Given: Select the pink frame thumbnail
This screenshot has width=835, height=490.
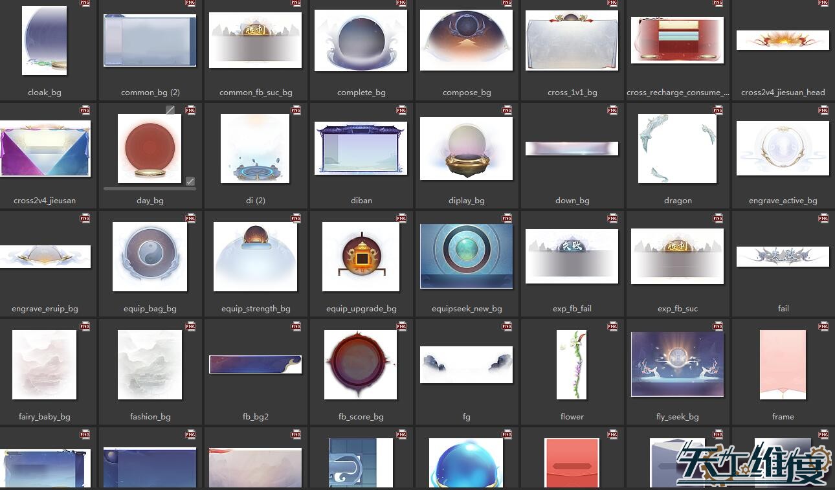Looking at the screenshot, I should tap(783, 364).
